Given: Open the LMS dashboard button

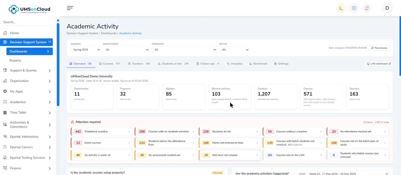Looking at the screenshot, I should [x=379, y=64].
